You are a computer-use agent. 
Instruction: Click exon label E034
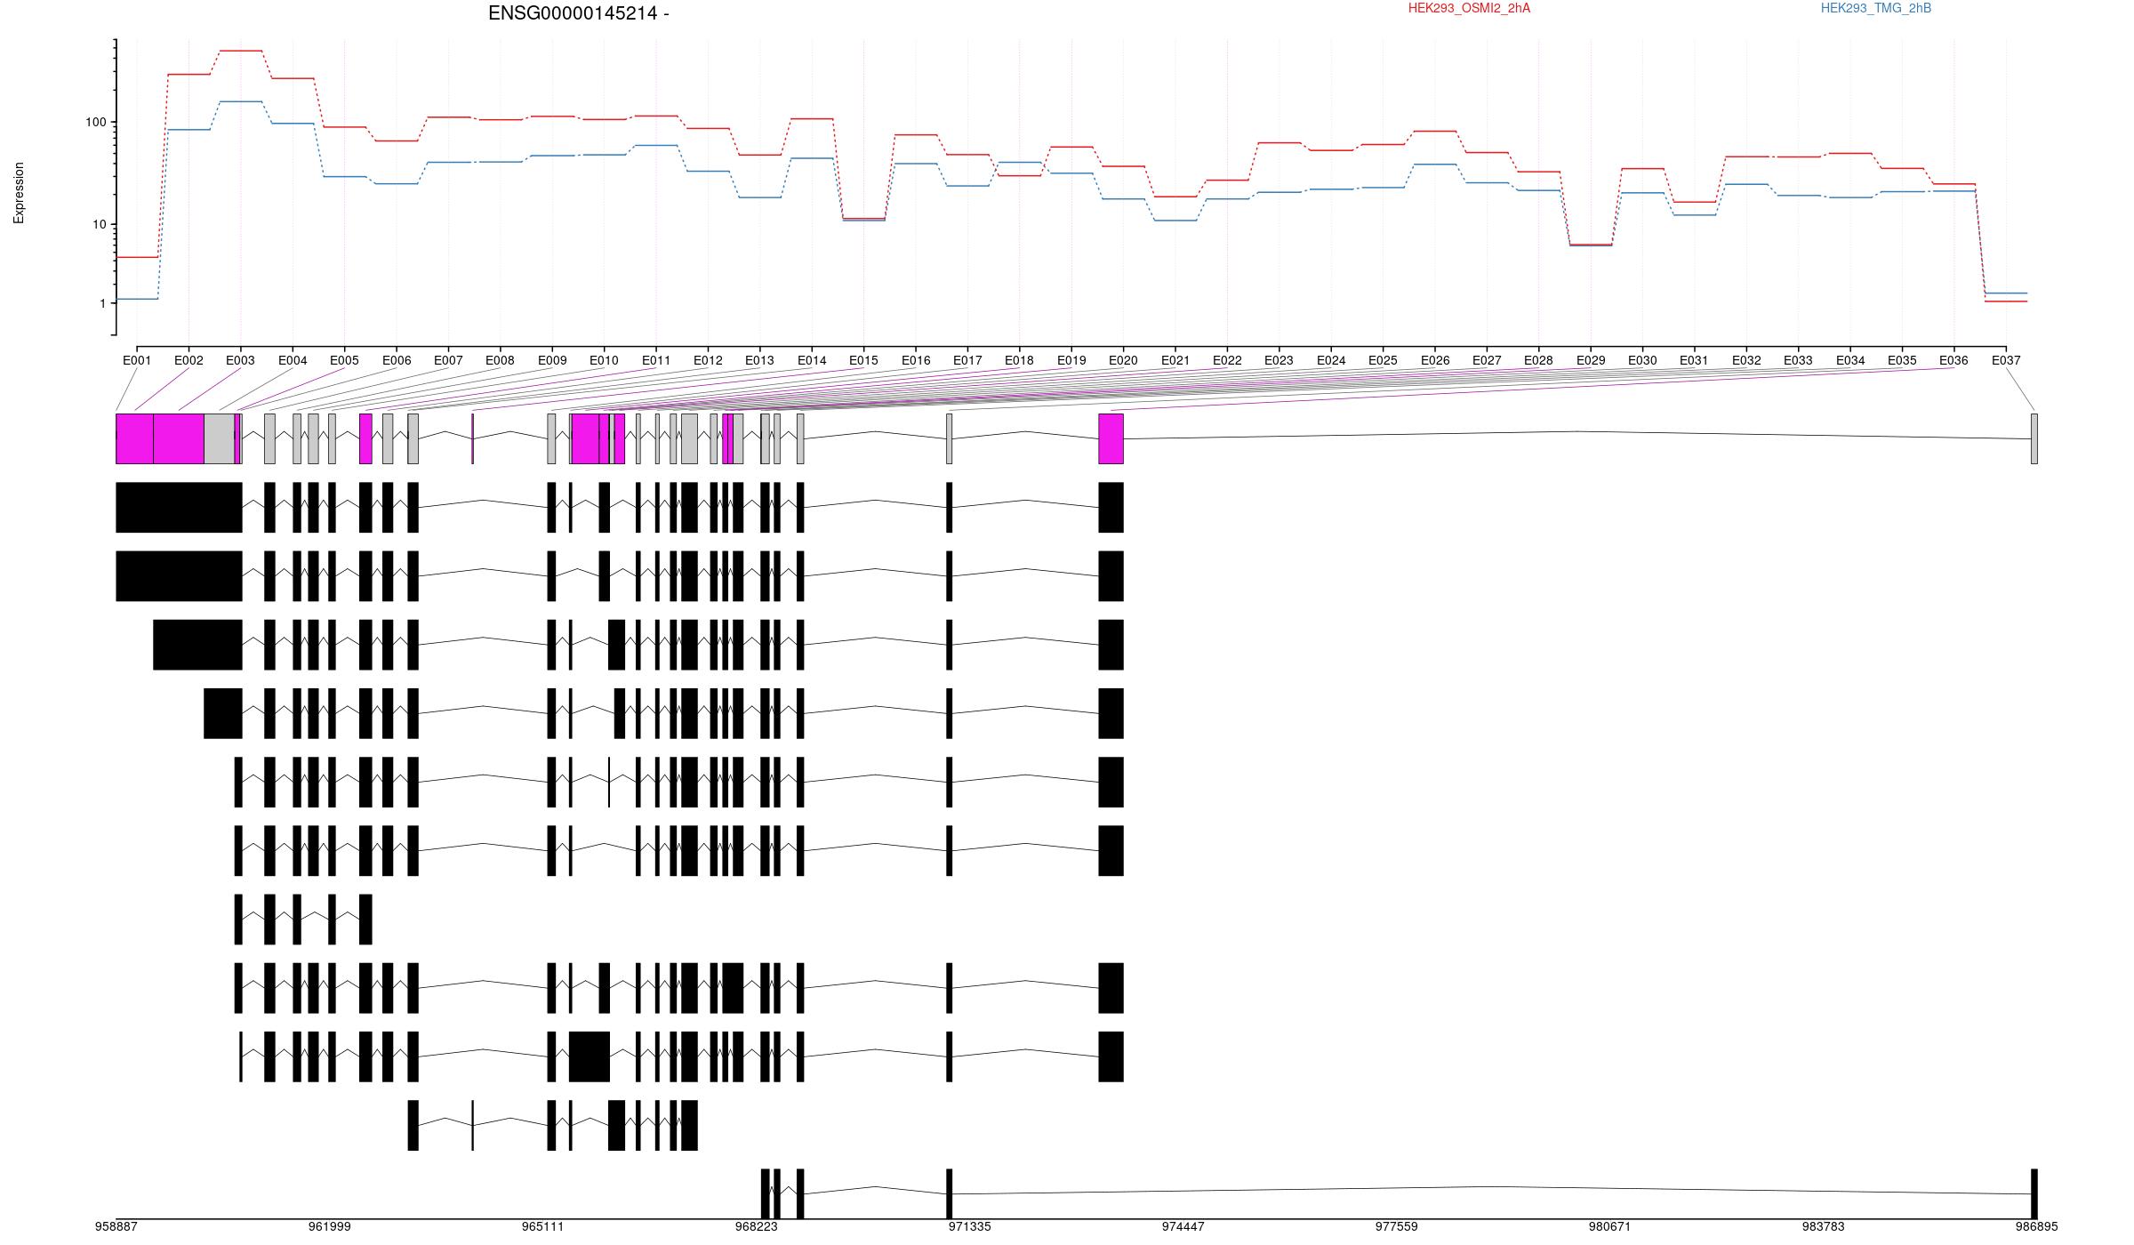[x=1850, y=361]
